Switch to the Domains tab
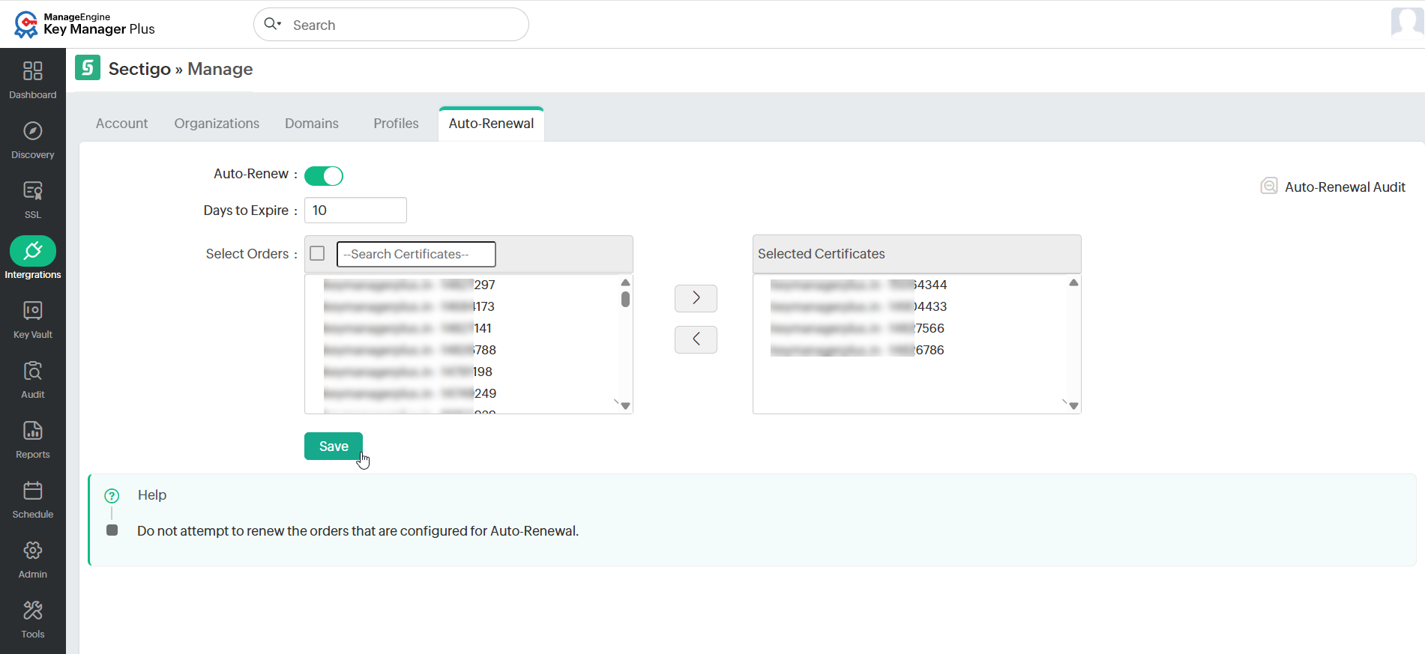The width and height of the screenshot is (1425, 654). tap(312, 124)
